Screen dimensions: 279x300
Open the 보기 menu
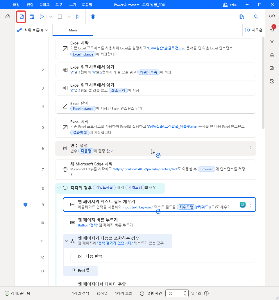point(73,5)
